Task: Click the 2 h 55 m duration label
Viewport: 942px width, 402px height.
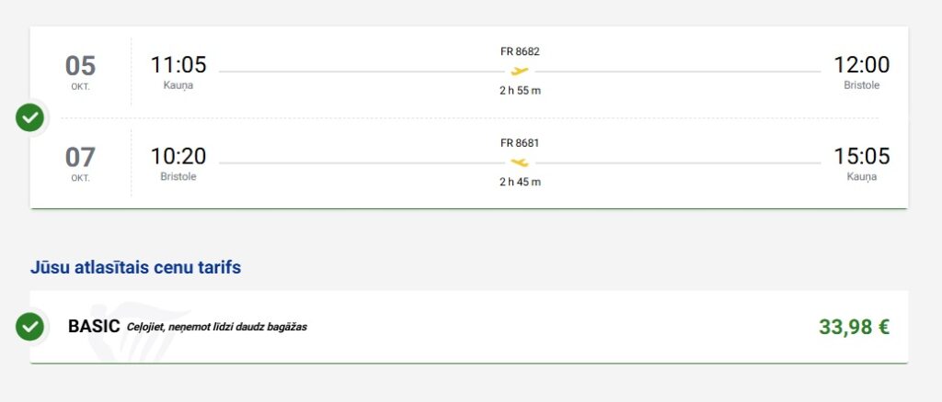Action: point(520,91)
